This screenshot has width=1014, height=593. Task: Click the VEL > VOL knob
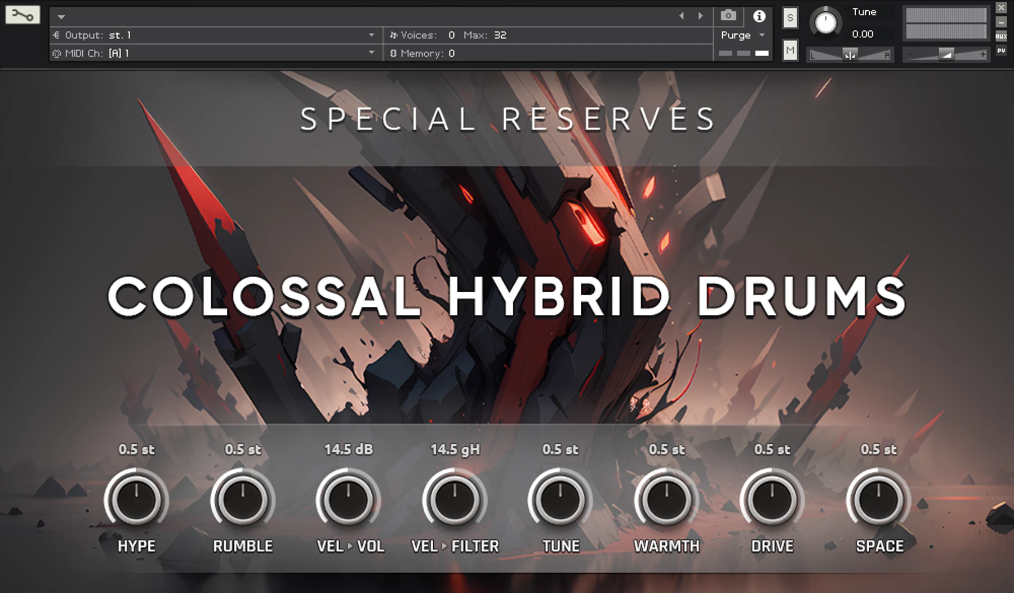click(348, 500)
